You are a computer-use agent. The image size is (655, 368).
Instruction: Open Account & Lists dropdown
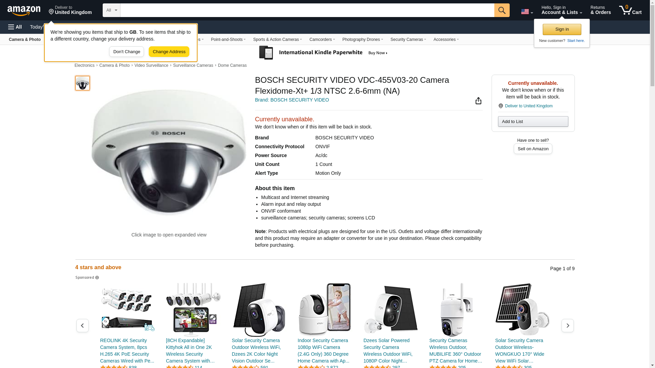pos(562,10)
